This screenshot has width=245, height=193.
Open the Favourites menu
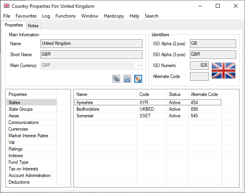[26, 16]
